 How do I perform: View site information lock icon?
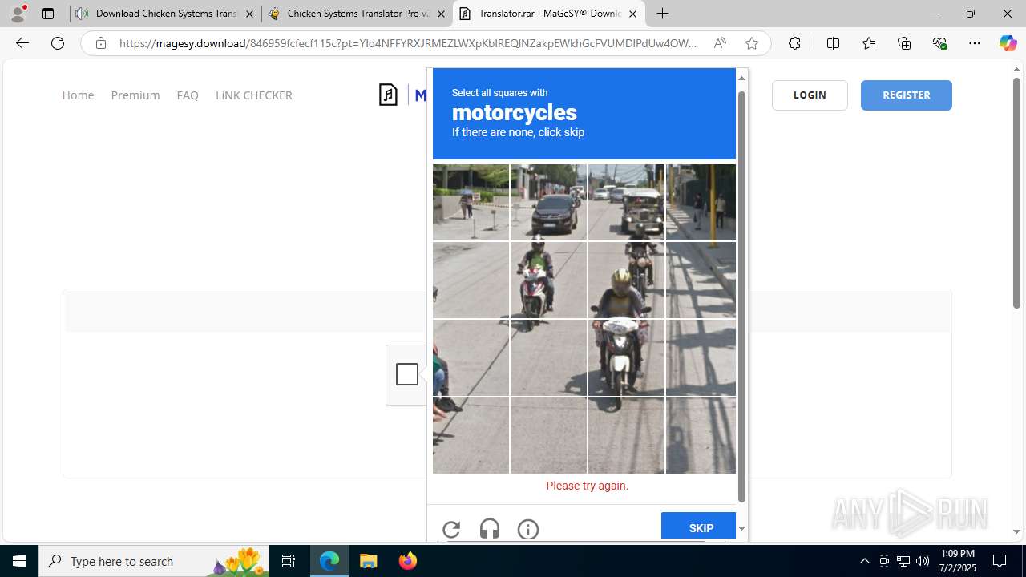point(100,43)
